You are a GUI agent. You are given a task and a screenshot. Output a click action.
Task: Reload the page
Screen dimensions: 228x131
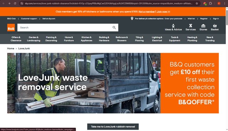click(15, 3)
